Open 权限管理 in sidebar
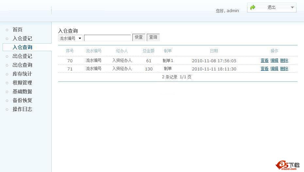The width and height of the screenshot is (304, 172). [22, 83]
